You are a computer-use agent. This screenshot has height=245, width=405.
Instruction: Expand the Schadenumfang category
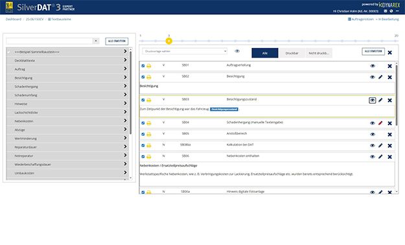pos(125,95)
